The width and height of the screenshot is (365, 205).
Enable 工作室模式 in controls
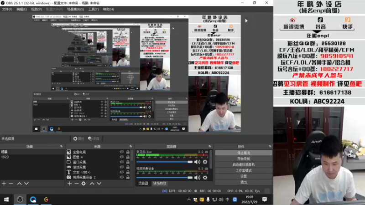point(244,170)
